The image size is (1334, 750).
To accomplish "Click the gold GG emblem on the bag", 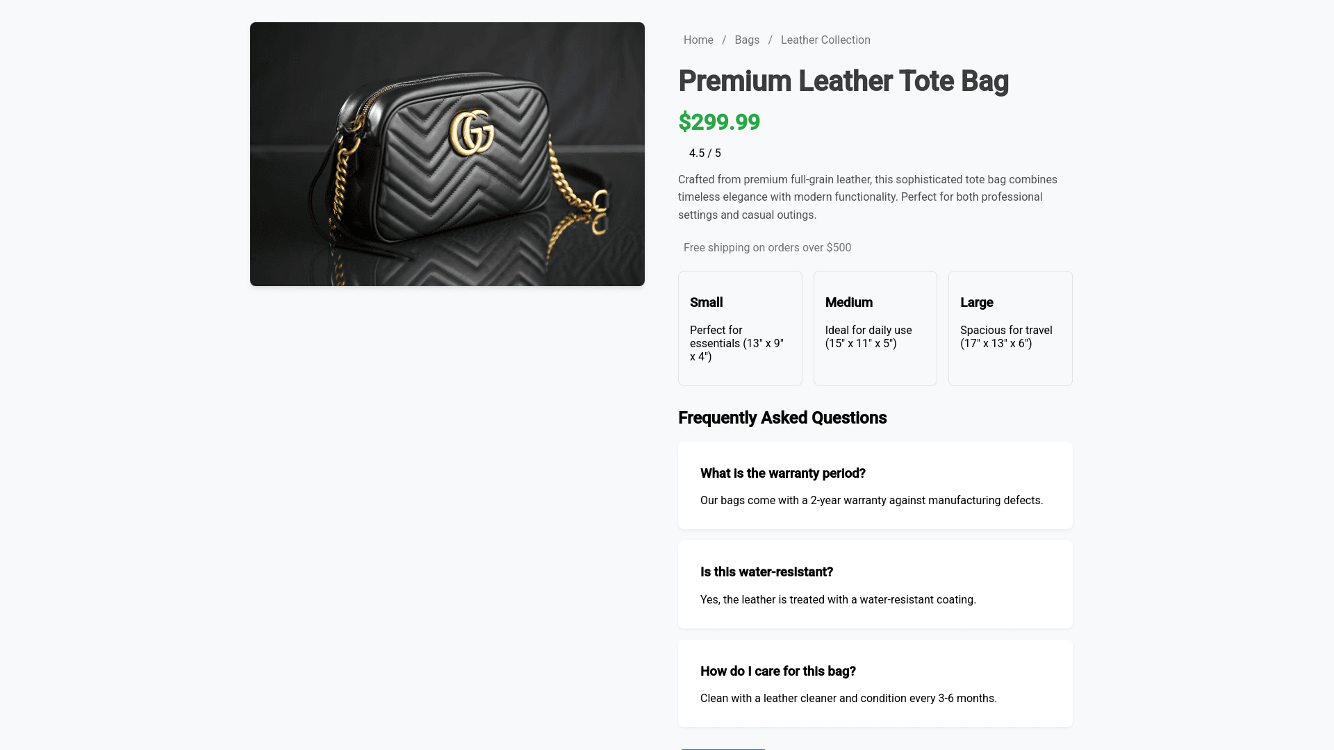I will click(x=472, y=131).
